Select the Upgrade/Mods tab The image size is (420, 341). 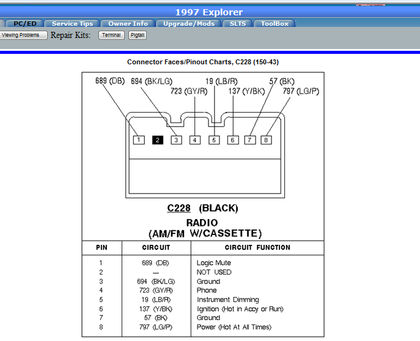pos(189,24)
